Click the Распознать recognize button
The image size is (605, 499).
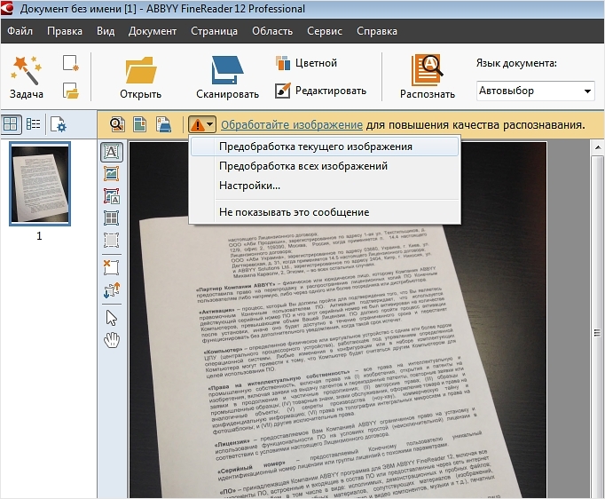[427, 77]
